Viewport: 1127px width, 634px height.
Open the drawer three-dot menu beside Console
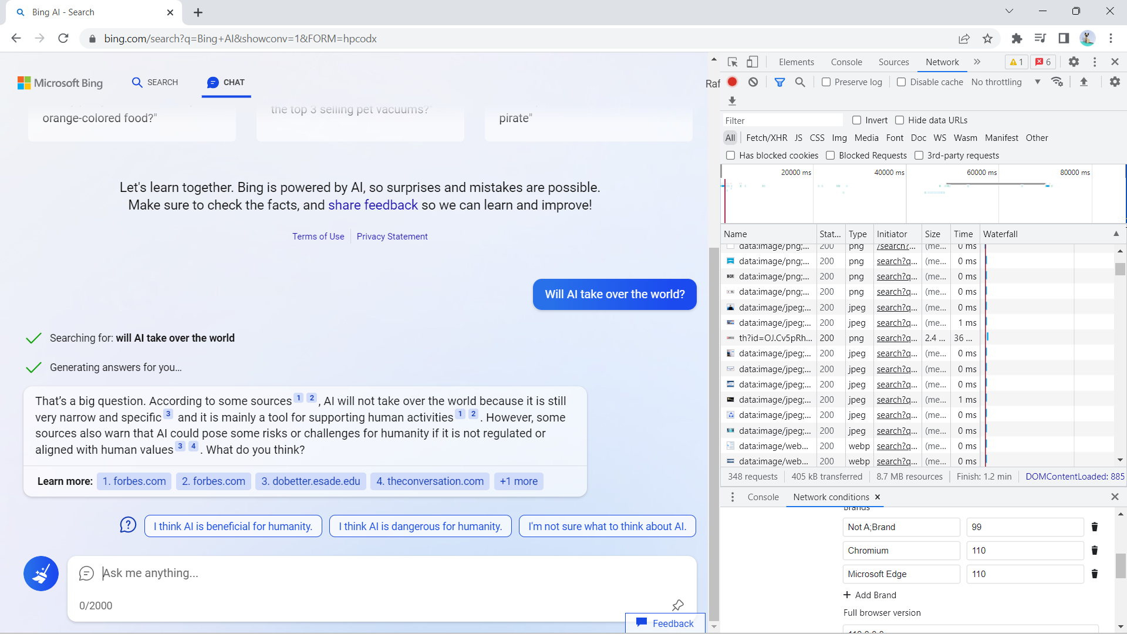point(733,497)
